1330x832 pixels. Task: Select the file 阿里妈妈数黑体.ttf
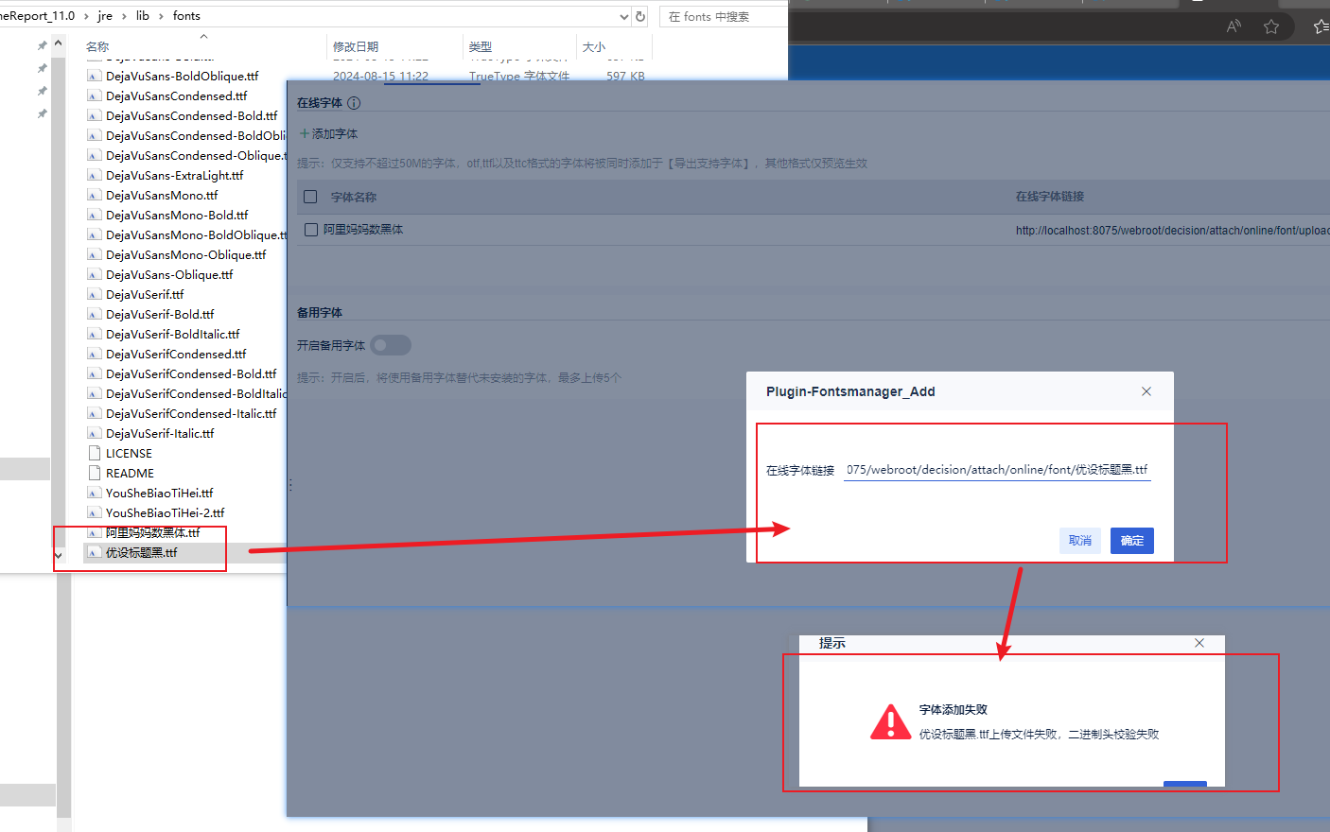[152, 532]
